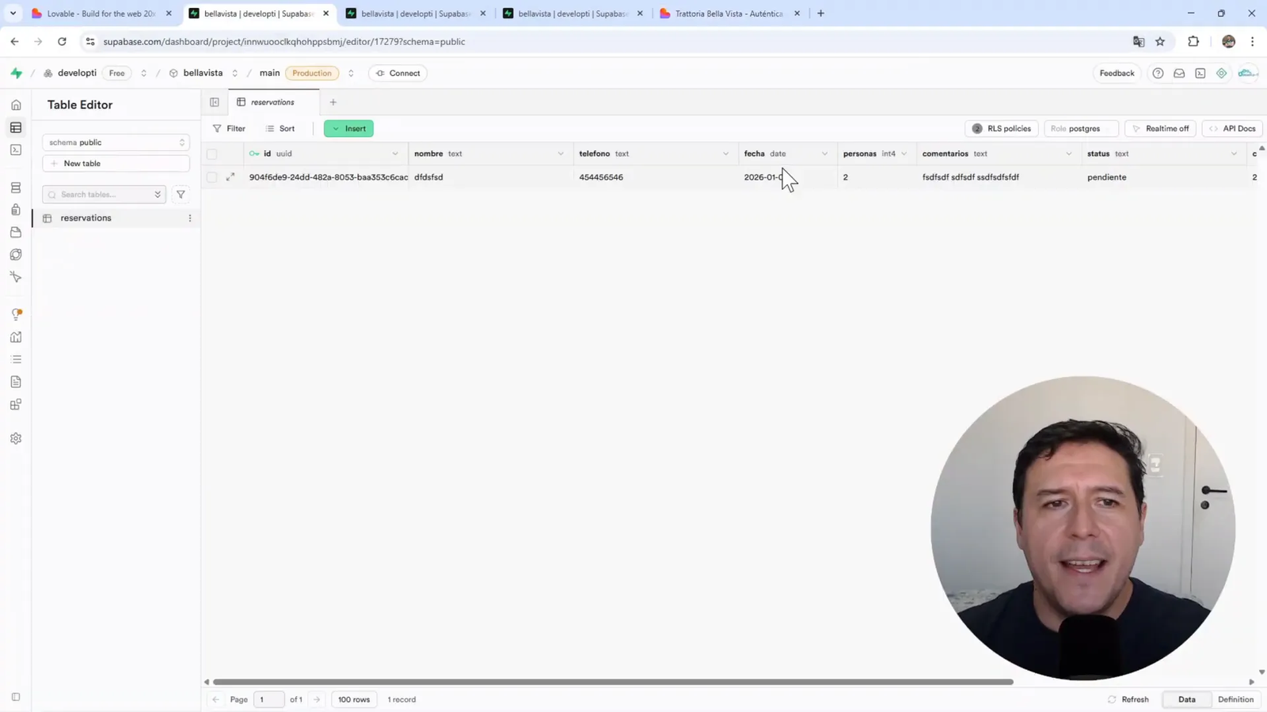
Task: Open Logs list icon in sidebar
Action: [x=16, y=359]
